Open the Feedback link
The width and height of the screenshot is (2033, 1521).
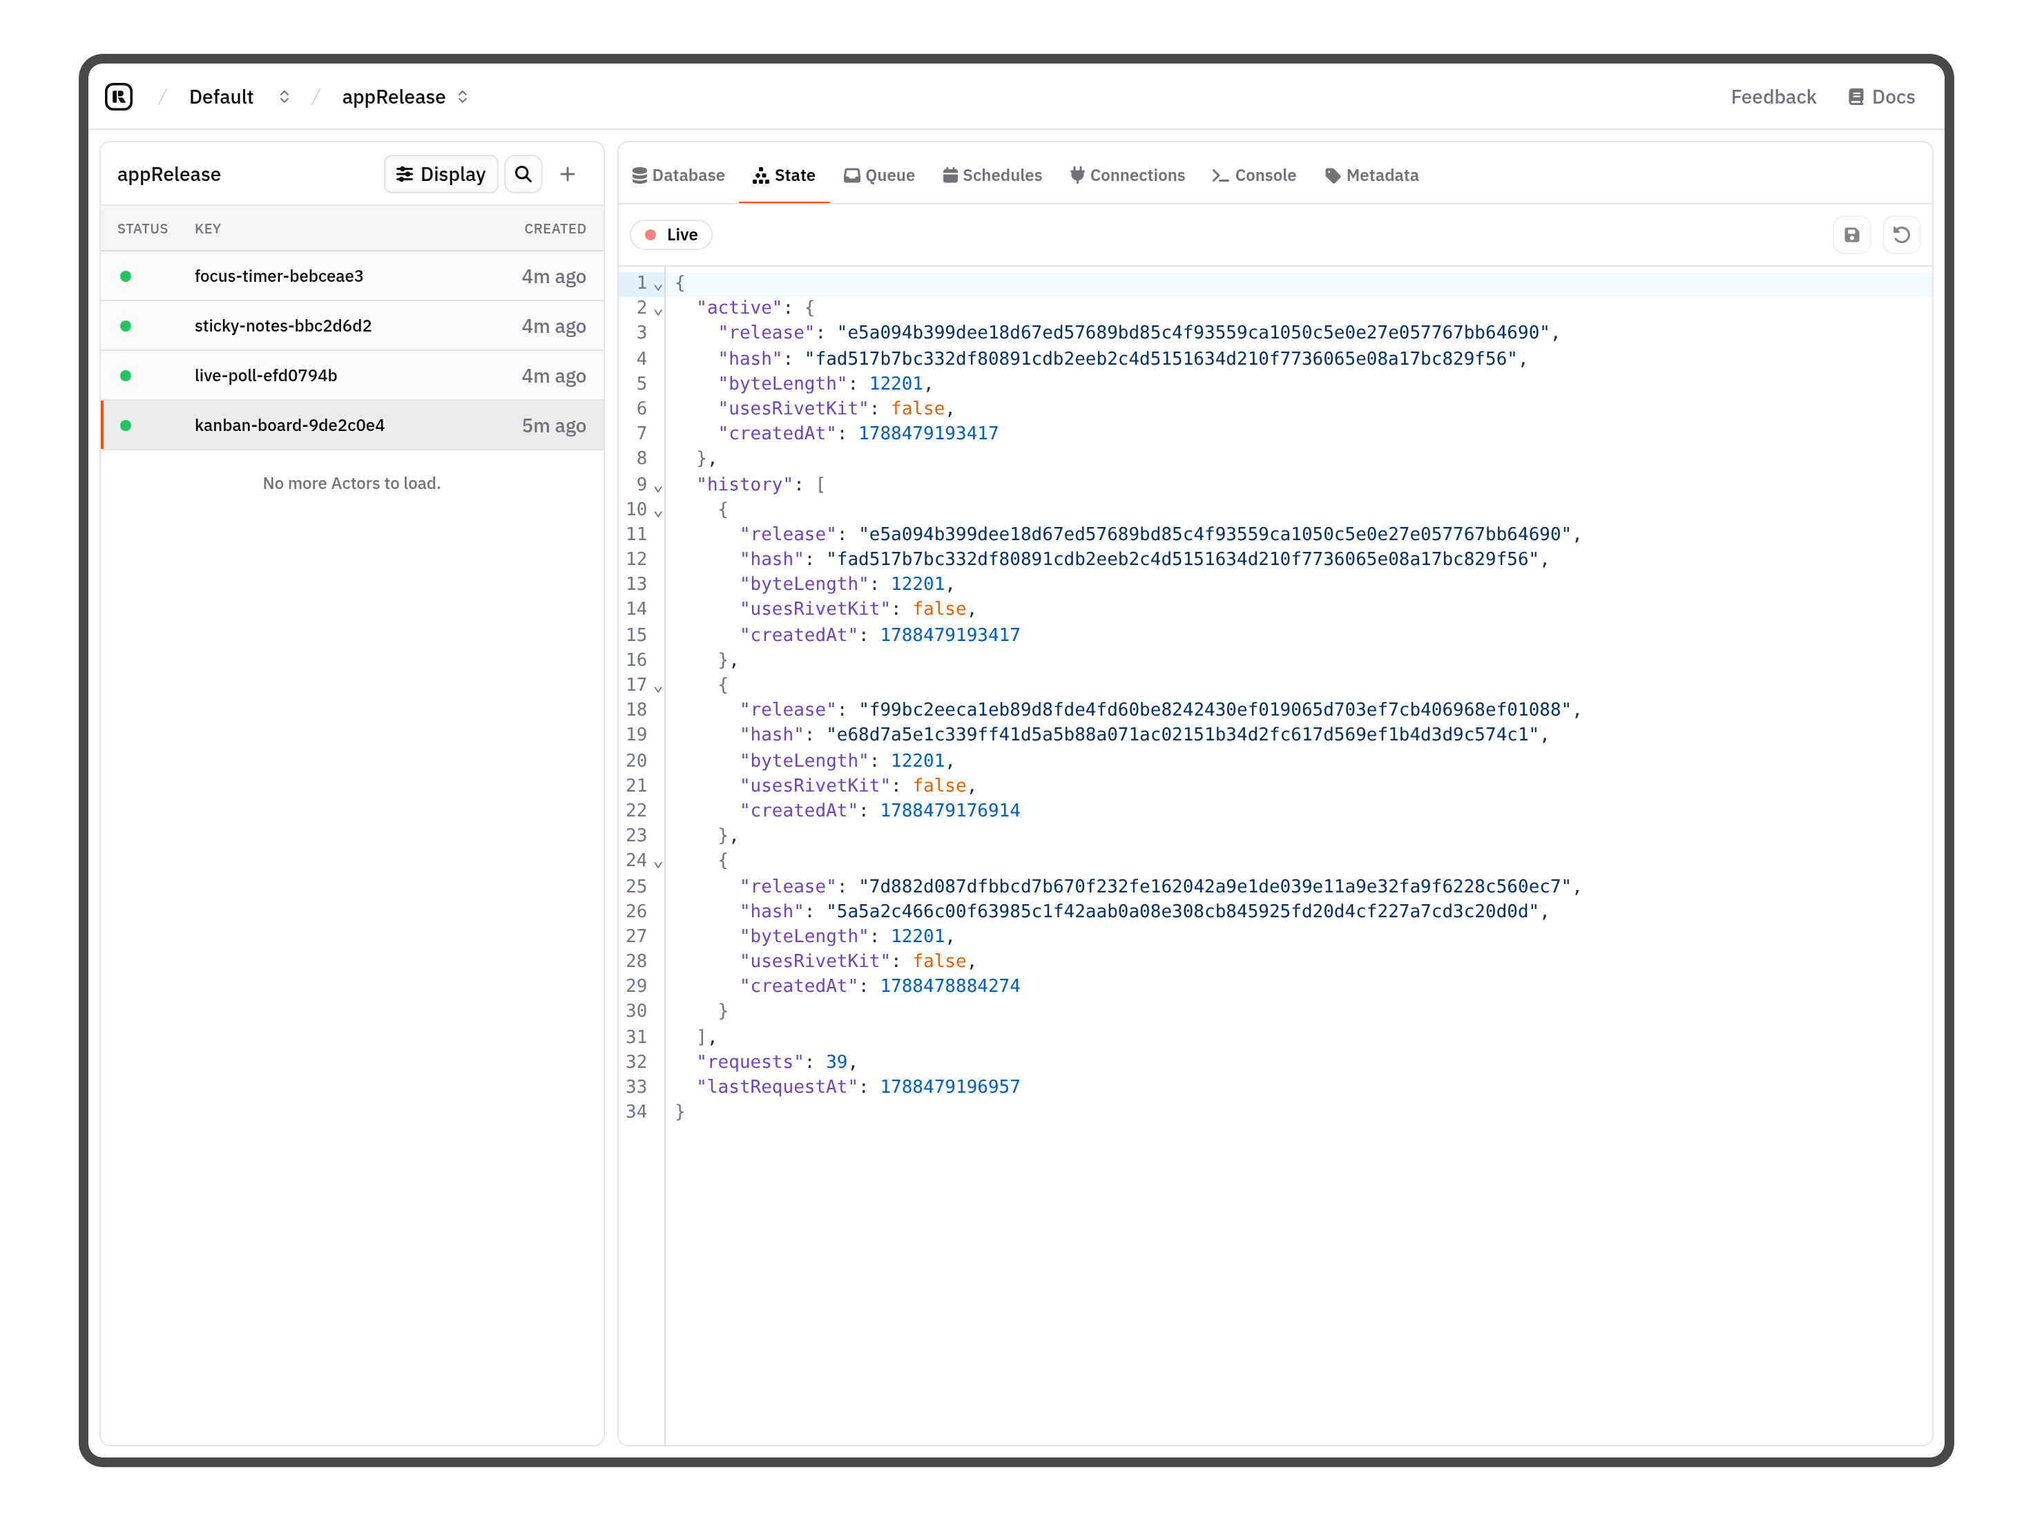tap(1773, 97)
